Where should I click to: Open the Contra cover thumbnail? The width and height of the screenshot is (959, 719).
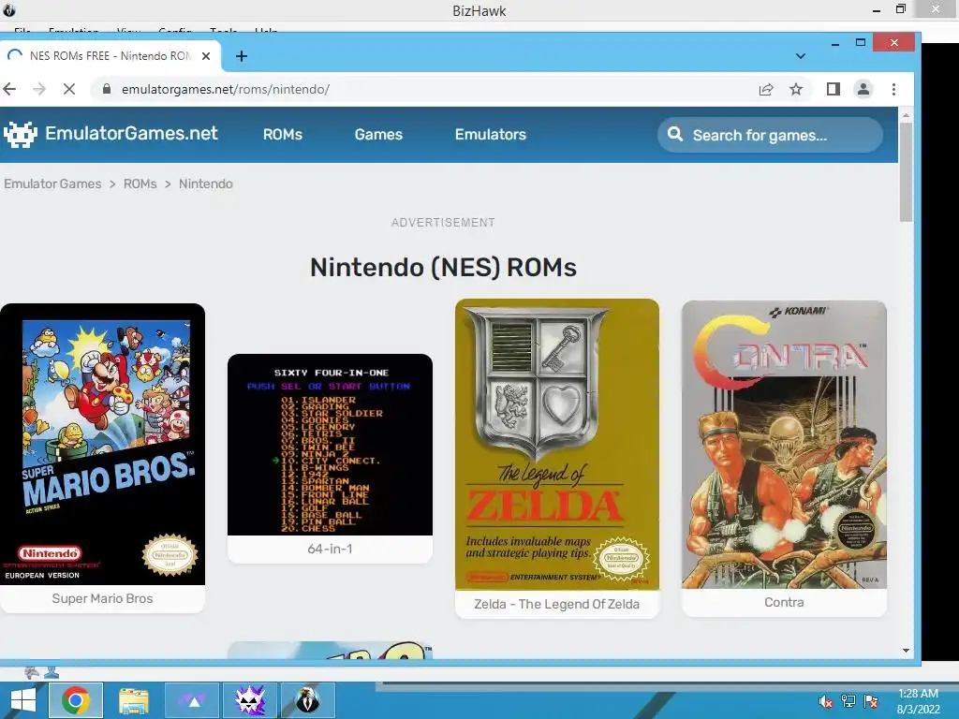point(784,445)
